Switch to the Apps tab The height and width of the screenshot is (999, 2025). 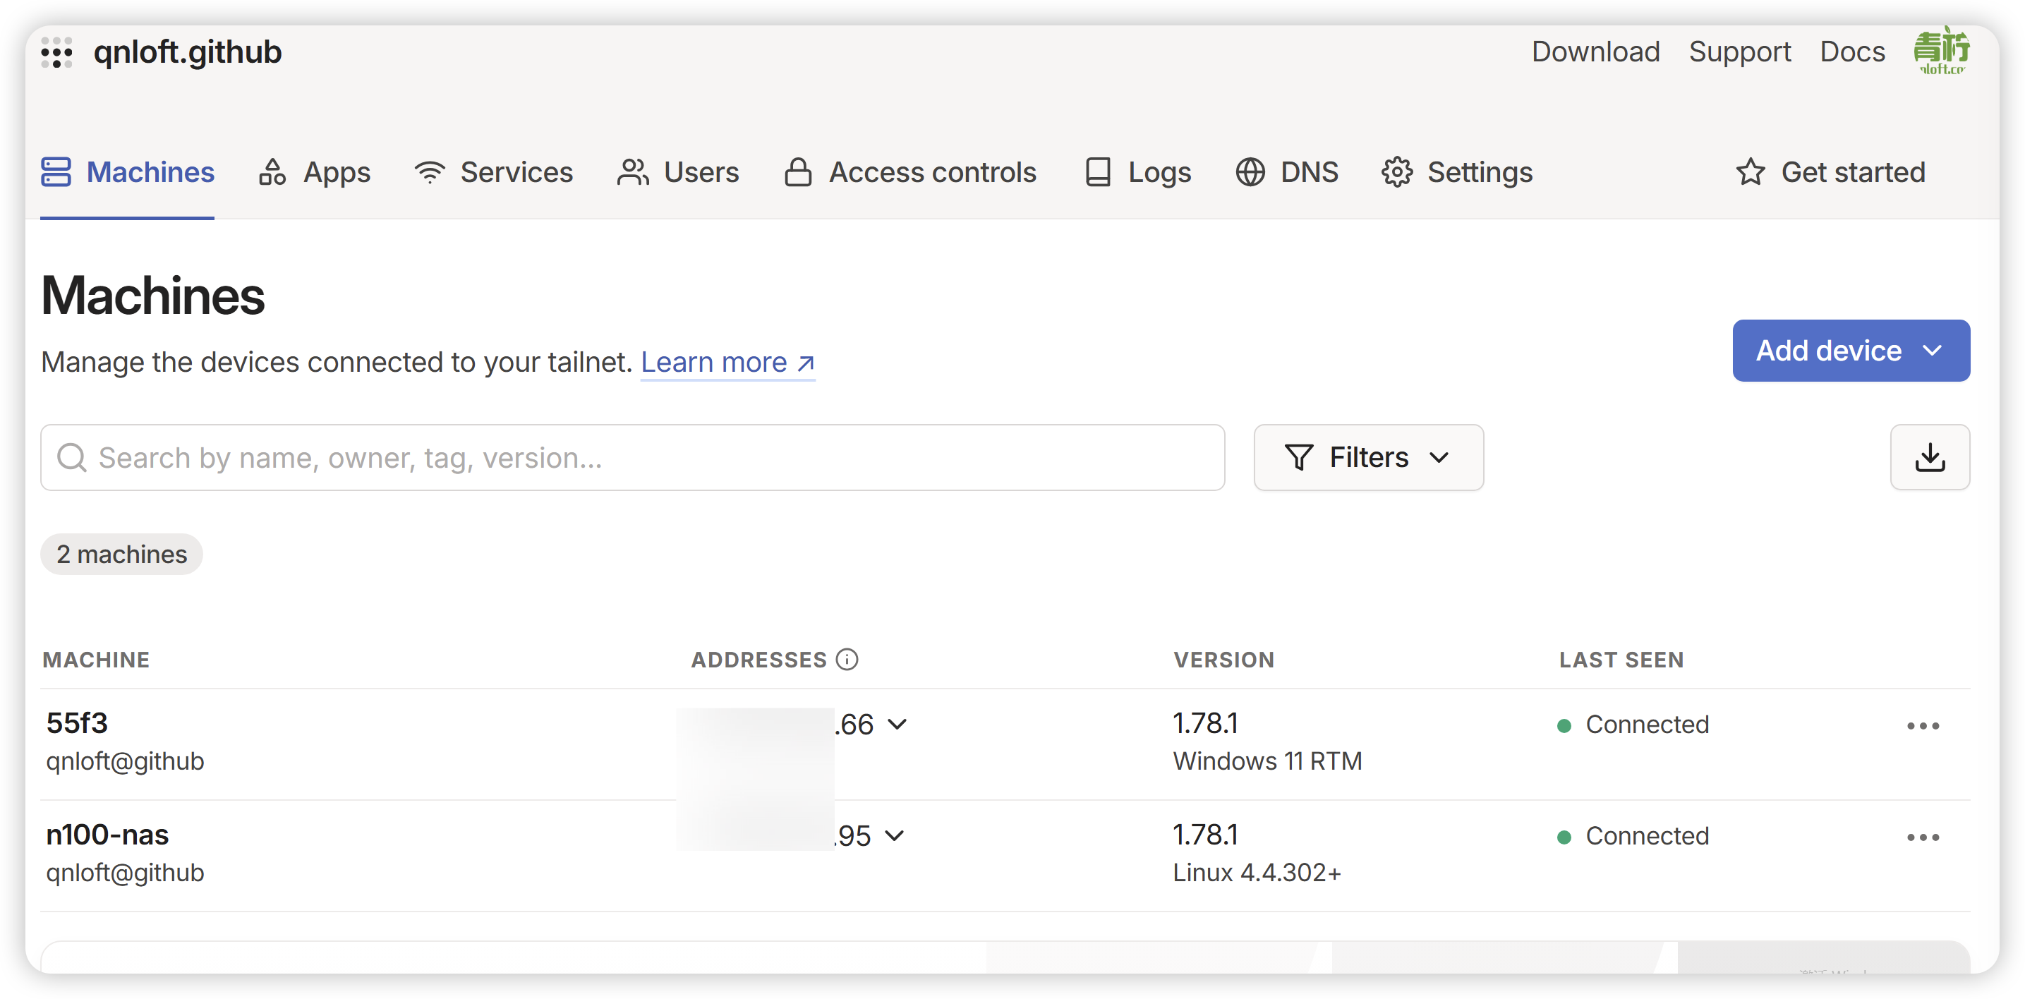[x=315, y=172]
